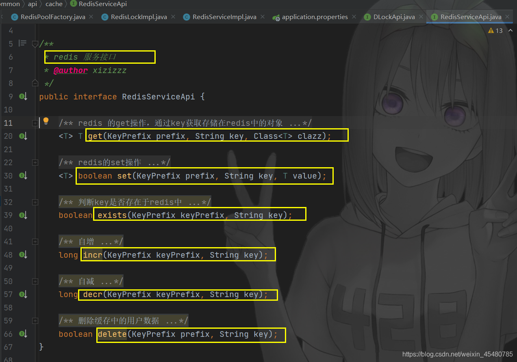Screen dimensions: 517x362
Task: Expand the folded comment on line 50
Action: (x=35, y=281)
